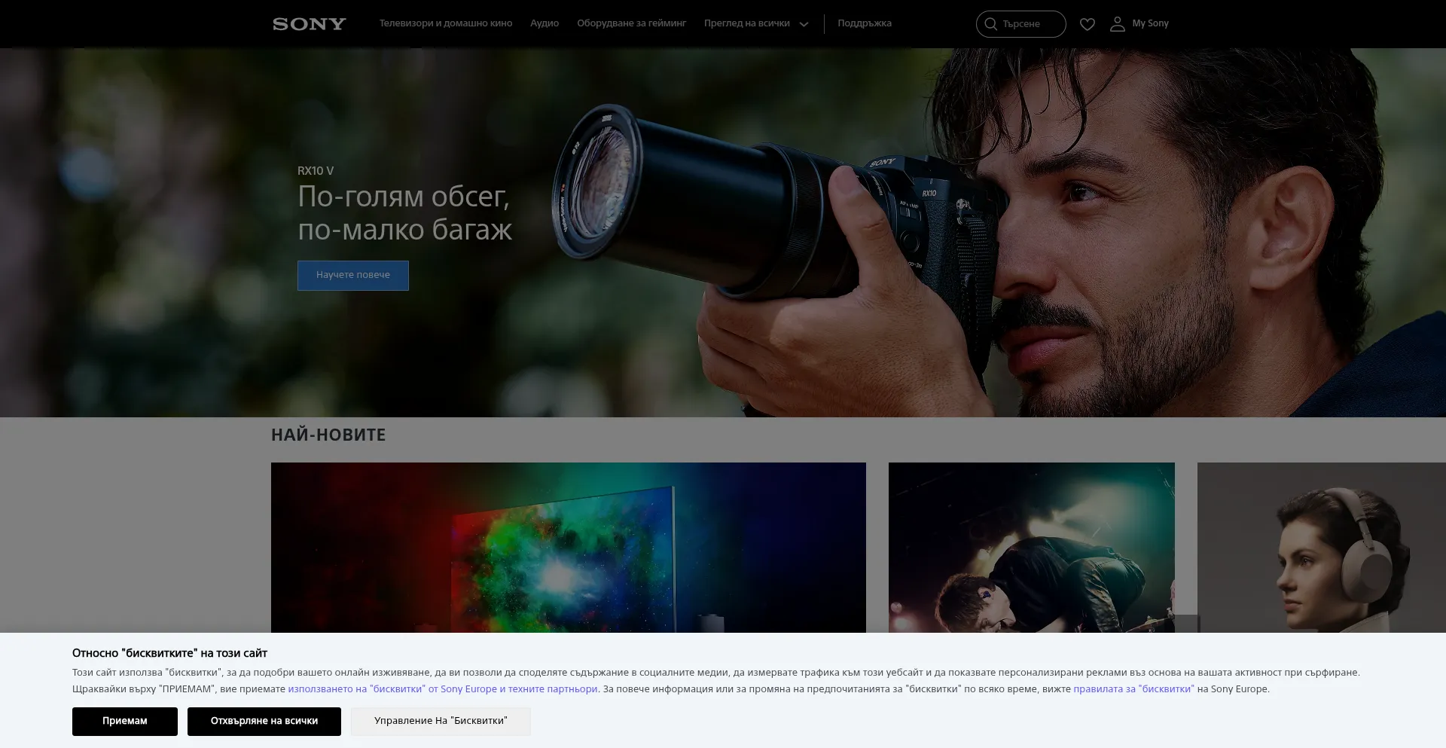
Task: Click the НАЙ-НОВИТЕ heading
Action: point(328,435)
